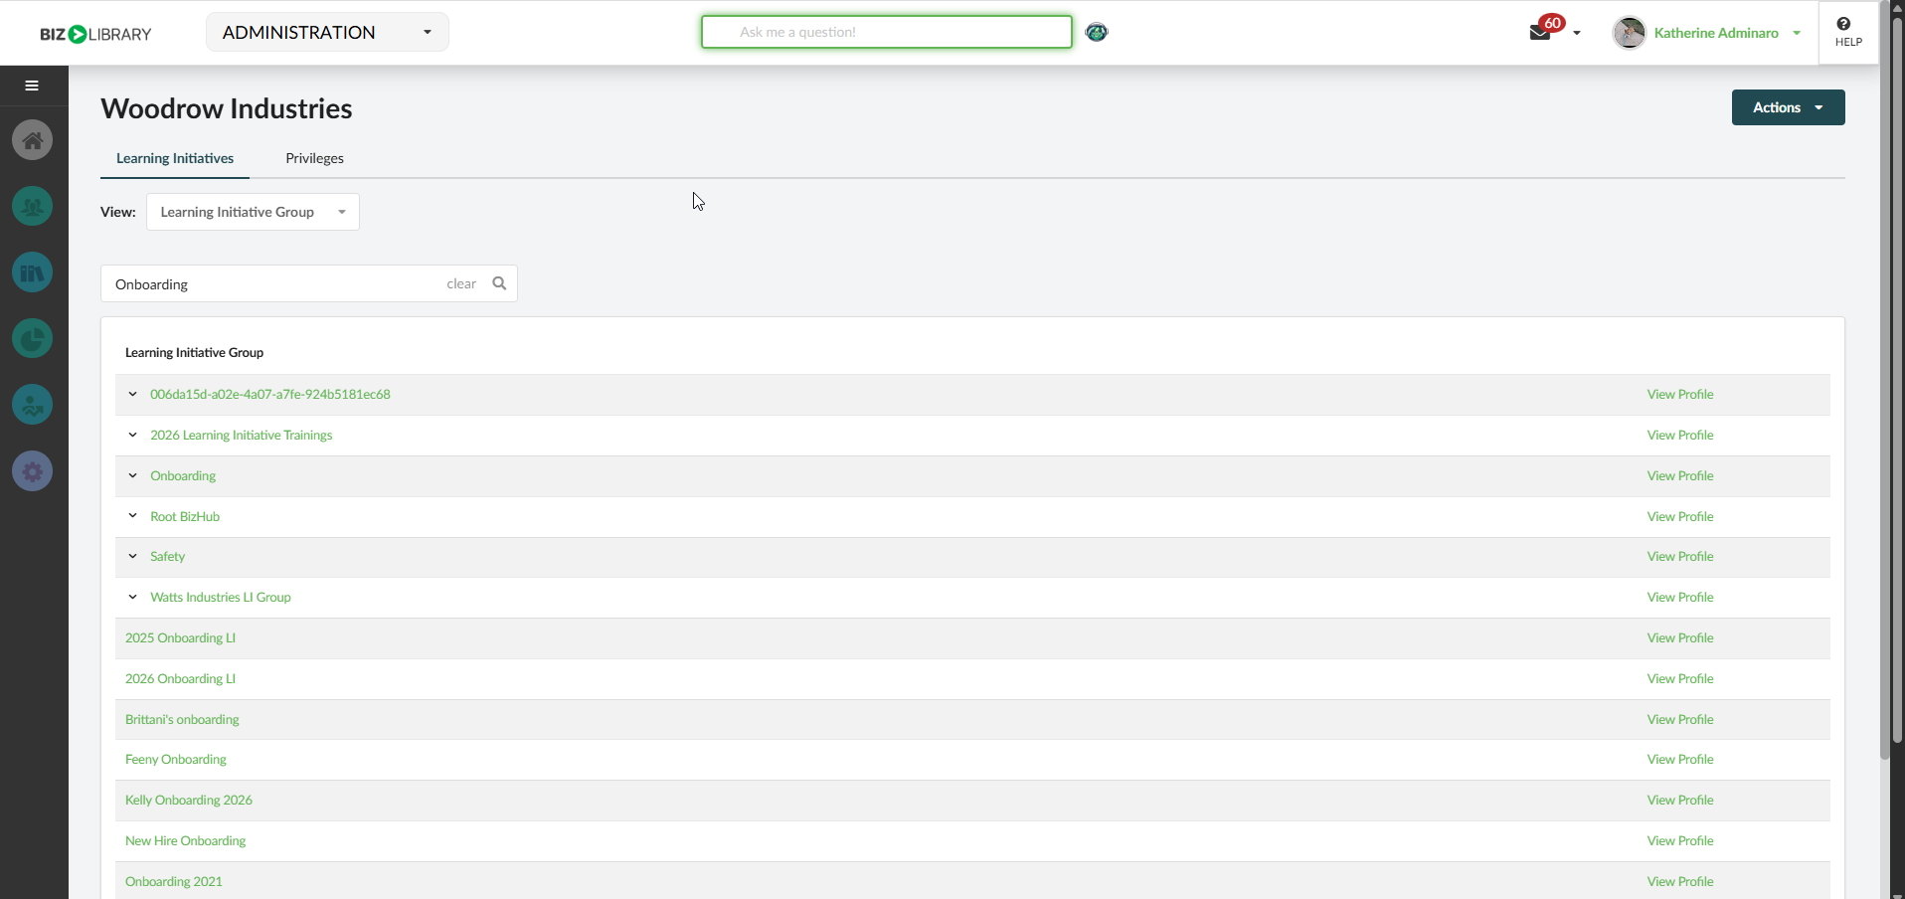Open the Learning Initiative Group view dropdown
Viewport: 1905px width, 899px height.
(x=253, y=212)
